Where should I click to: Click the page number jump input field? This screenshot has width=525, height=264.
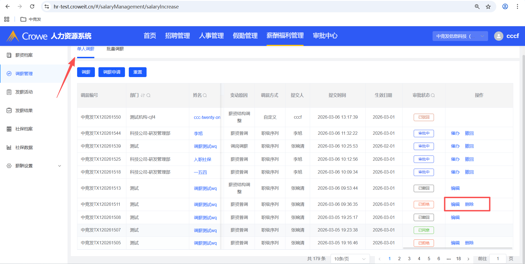(498, 259)
